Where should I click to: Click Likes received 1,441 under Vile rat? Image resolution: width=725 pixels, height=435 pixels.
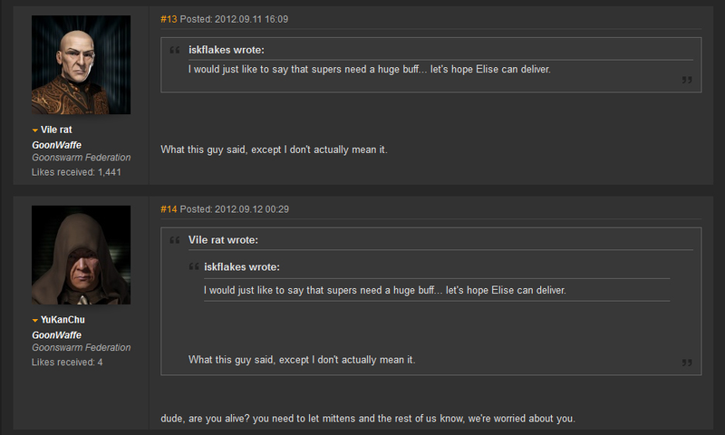76,172
